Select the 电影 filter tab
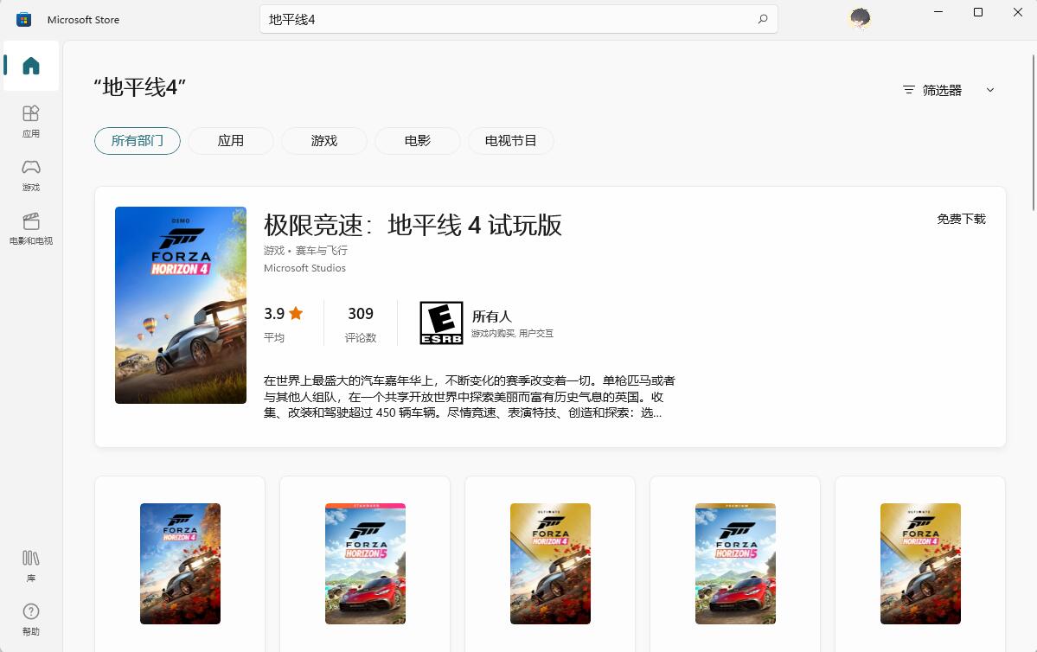Viewport: 1037px width, 652px height. (418, 141)
